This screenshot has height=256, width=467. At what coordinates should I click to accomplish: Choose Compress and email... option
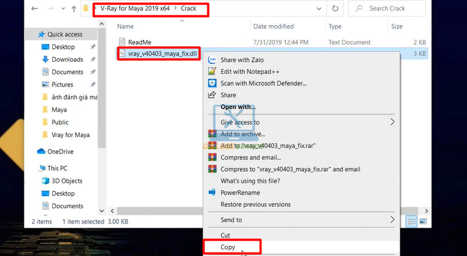251,158
